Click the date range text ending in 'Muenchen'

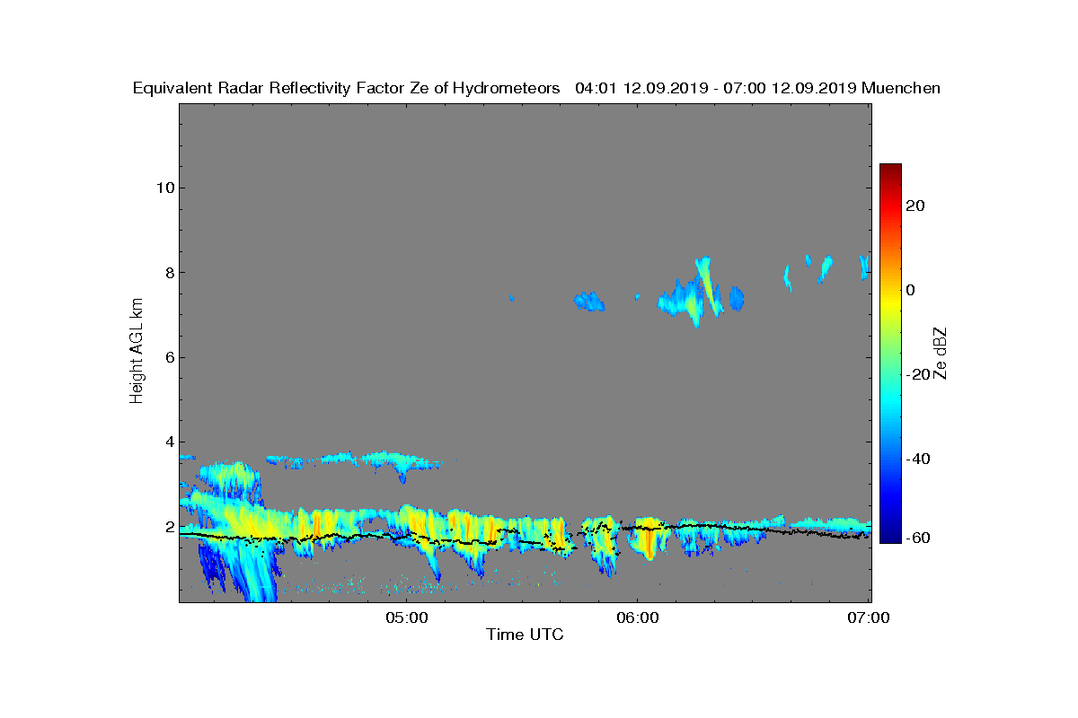tap(757, 88)
